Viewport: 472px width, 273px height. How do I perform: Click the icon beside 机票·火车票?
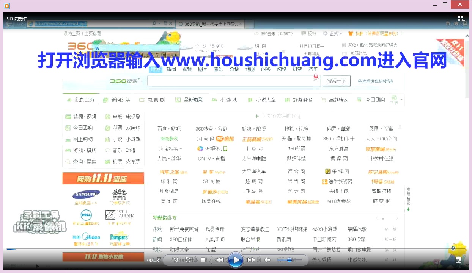[108, 162]
